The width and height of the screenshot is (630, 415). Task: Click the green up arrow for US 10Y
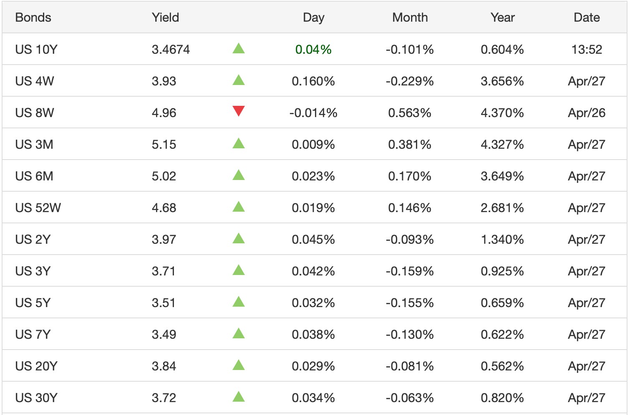[238, 49]
